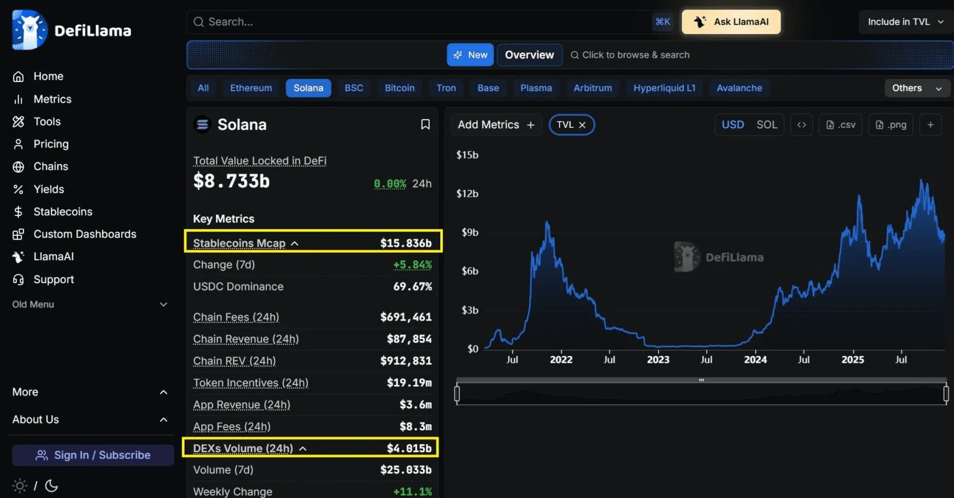Click Sign In / Subscribe
The width and height of the screenshot is (954, 498).
pos(93,455)
